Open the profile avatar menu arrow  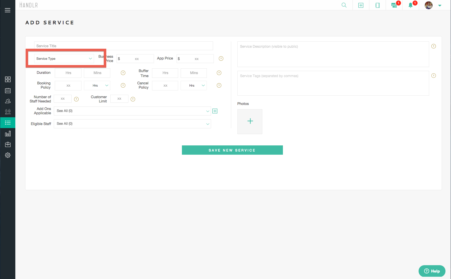click(x=440, y=6)
